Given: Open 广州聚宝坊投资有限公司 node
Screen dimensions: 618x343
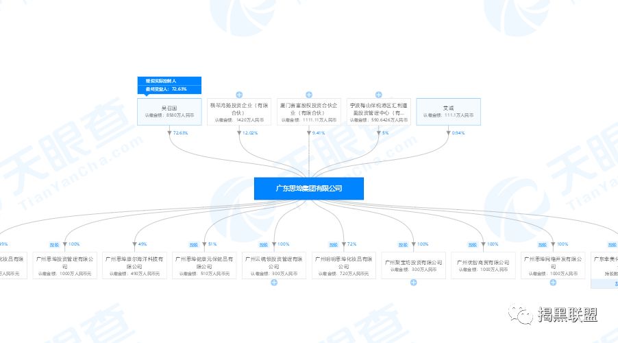Looking at the screenshot, I should [x=413, y=265].
